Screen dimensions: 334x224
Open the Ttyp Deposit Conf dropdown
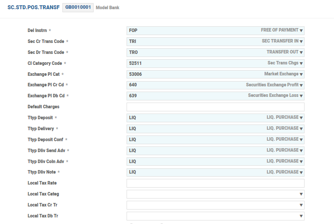point(301,140)
